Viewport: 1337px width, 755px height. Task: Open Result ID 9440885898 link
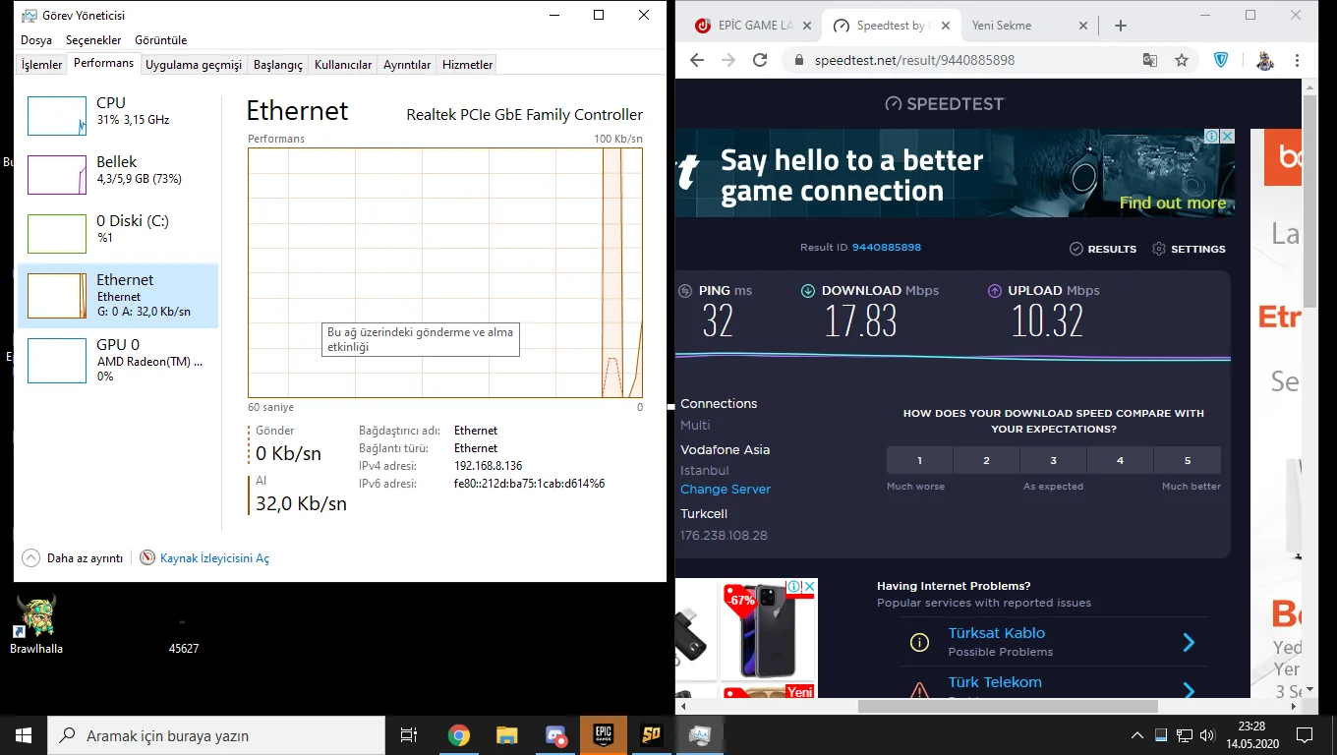(x=887, y=248)
